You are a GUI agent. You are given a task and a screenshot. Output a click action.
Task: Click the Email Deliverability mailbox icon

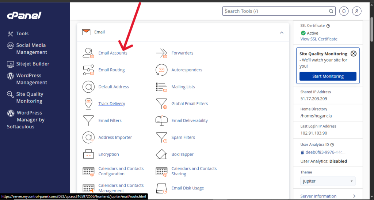click(161, 120)
